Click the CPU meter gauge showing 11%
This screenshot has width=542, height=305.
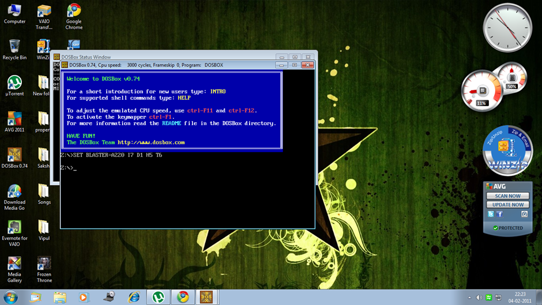[x=482, y=91]
